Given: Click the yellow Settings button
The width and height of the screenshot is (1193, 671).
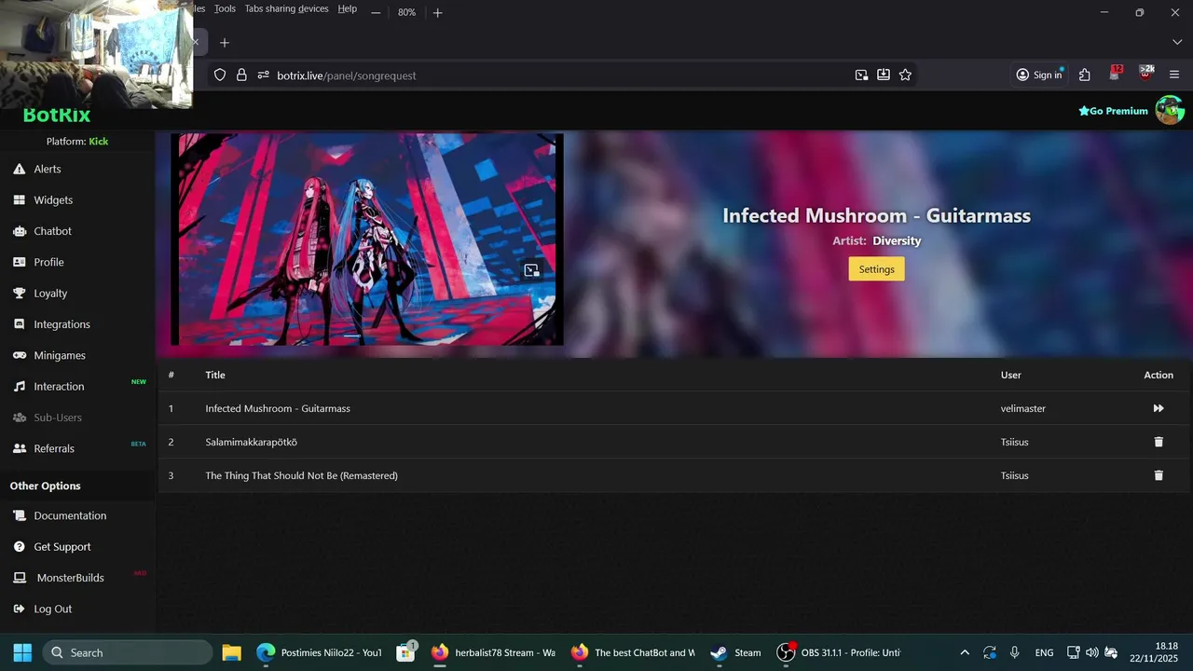Looking at the screenshot, I should (876, 269).
